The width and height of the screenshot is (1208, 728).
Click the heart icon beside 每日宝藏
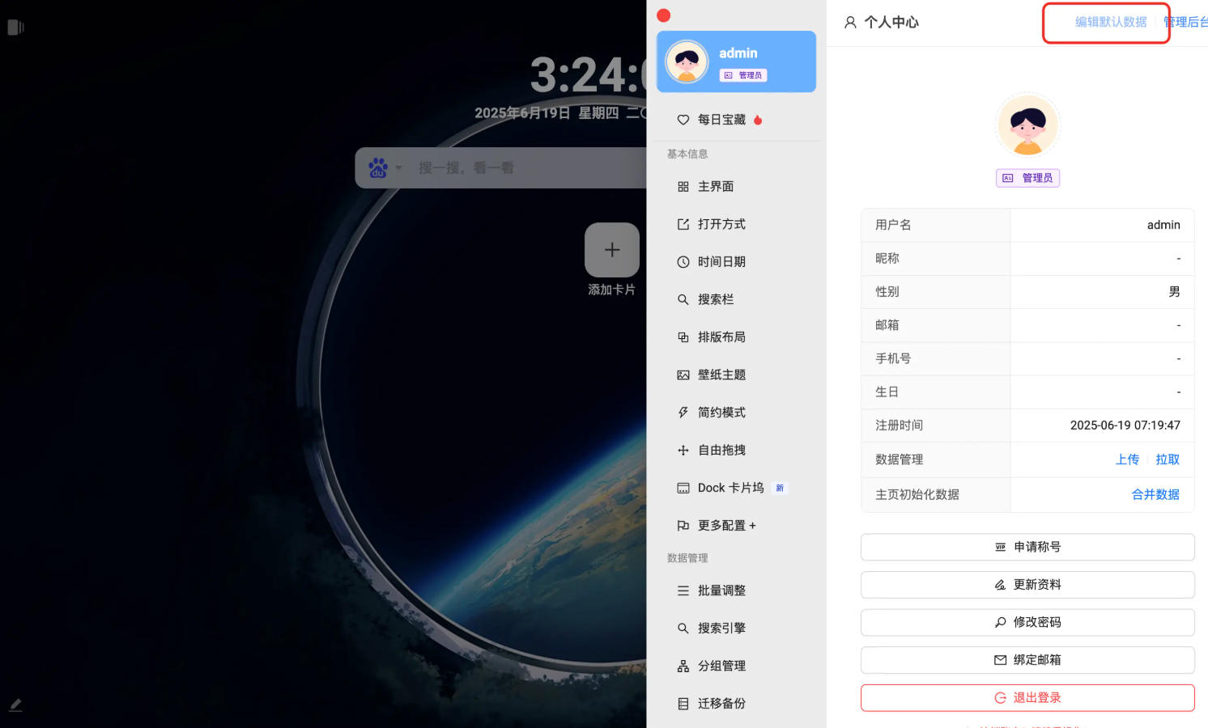pos(683,120)
